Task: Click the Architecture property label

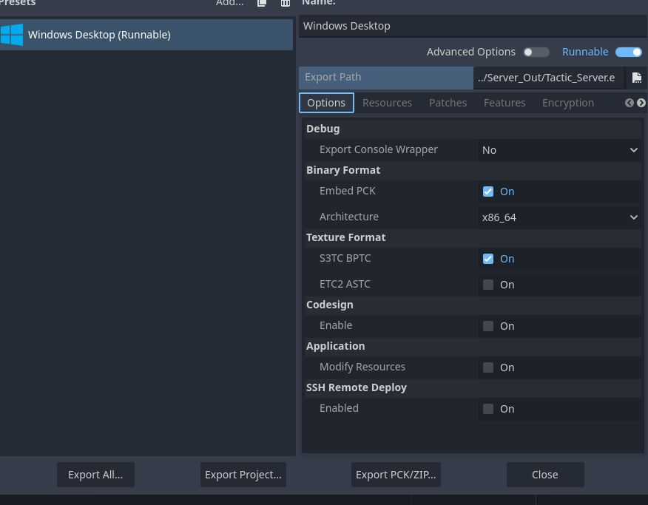Action: pos(349,217)
